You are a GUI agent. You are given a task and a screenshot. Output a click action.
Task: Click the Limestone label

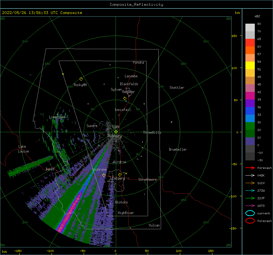click(57, 117)
